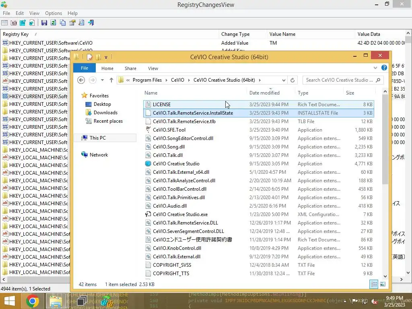The height and width of the screenshot is (309, 412).
Task: Click Explorer's Forward arrow button
Action: tap(93, 80)
